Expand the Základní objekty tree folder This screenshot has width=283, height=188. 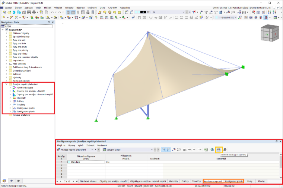(6, 33)
